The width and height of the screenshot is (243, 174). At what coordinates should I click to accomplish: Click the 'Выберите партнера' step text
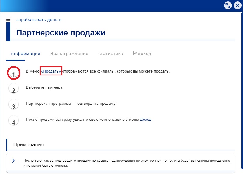coord(44,87)
